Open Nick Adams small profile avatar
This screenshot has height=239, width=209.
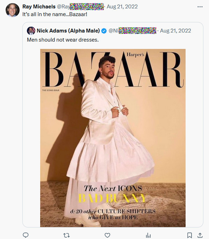[x=31, y=31]
